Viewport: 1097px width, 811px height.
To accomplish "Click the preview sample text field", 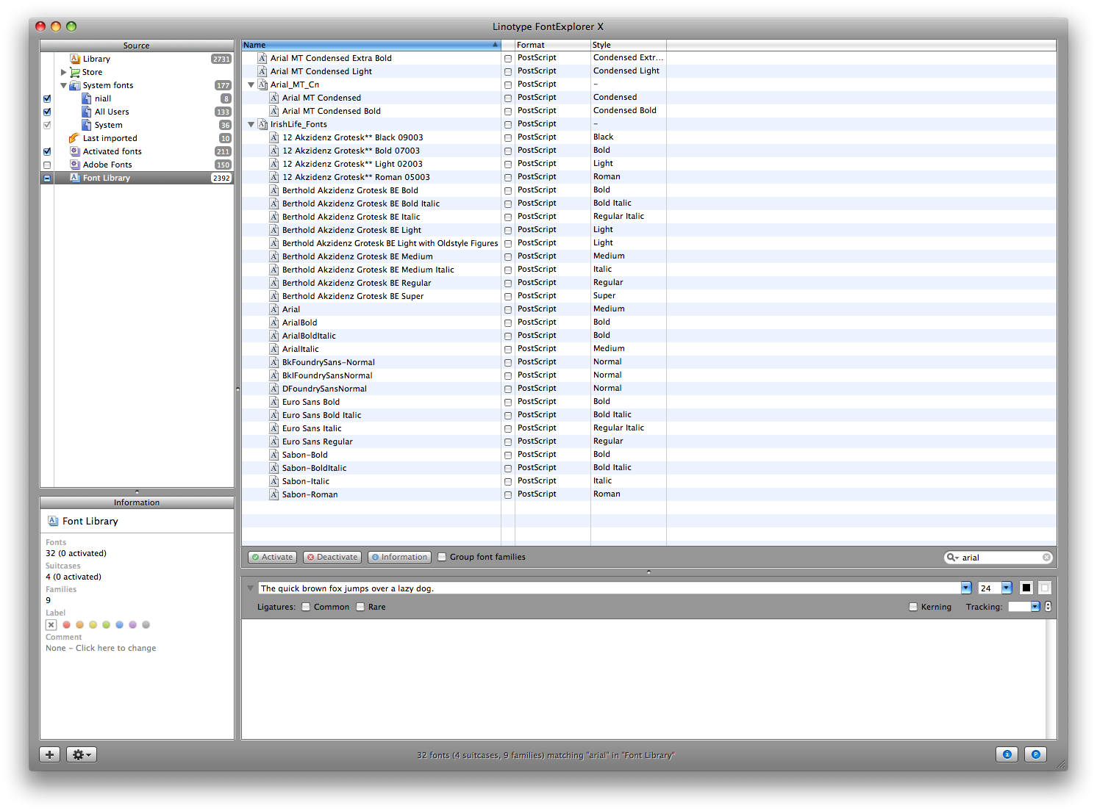I will [x=610, y=588].
